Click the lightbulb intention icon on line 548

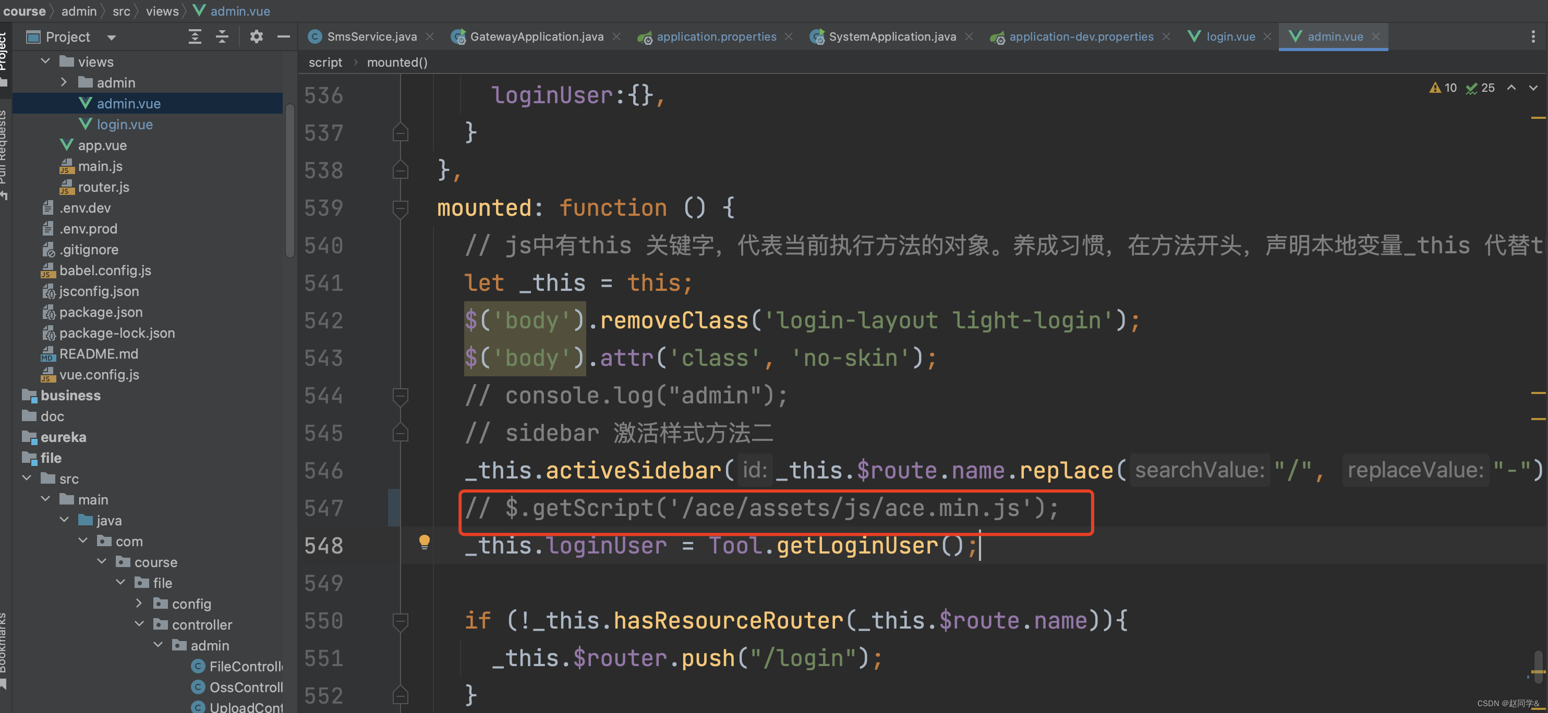424,541
